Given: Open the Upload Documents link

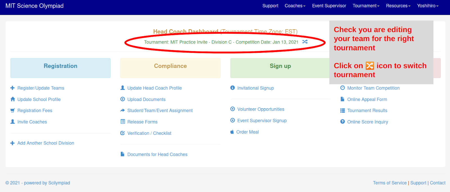Looking at the screenshot, I should [x=147, y=99].
